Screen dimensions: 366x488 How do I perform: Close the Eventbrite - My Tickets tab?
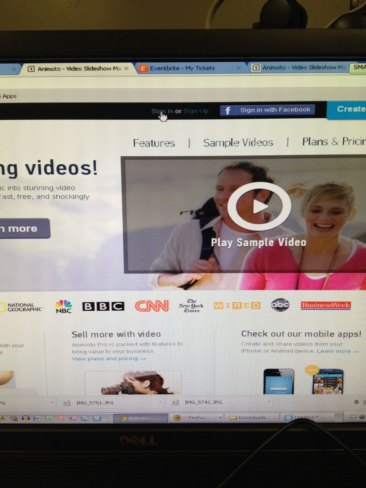click(239, 68)
